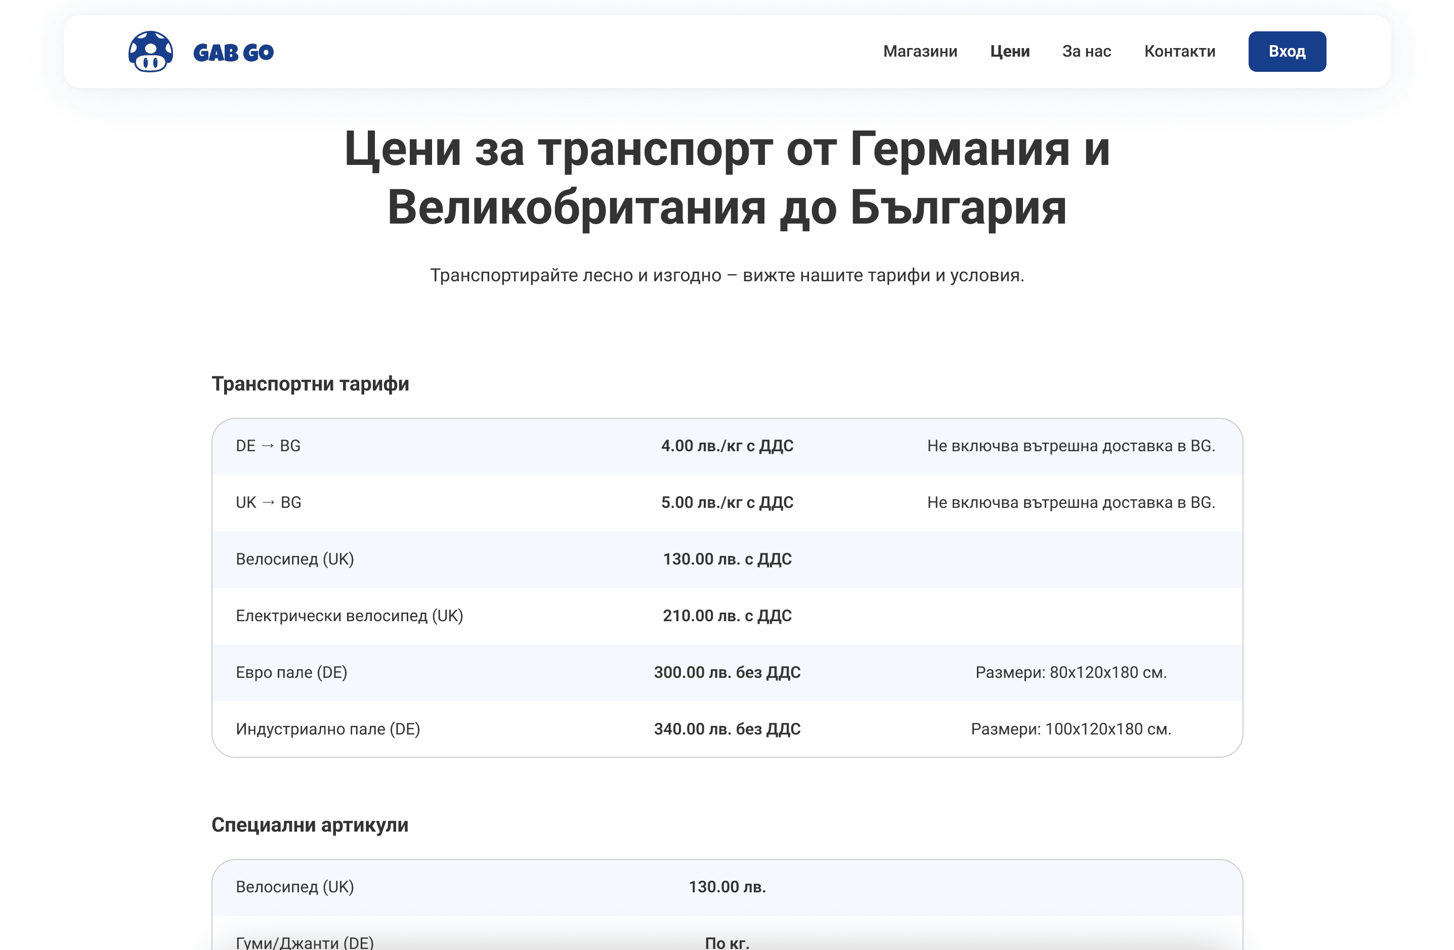Click the 5.00 лв./кг с ДДС price

[x=726, y=502]
